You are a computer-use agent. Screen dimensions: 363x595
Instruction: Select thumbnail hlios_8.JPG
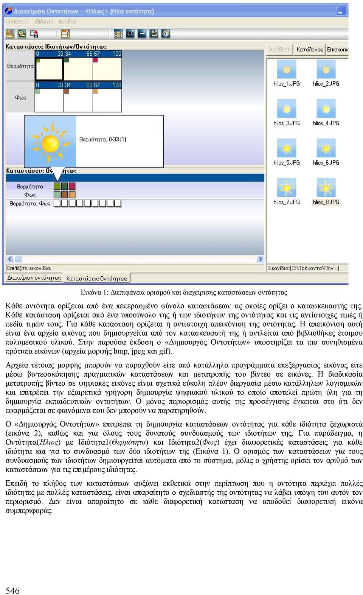click(326, 192)
